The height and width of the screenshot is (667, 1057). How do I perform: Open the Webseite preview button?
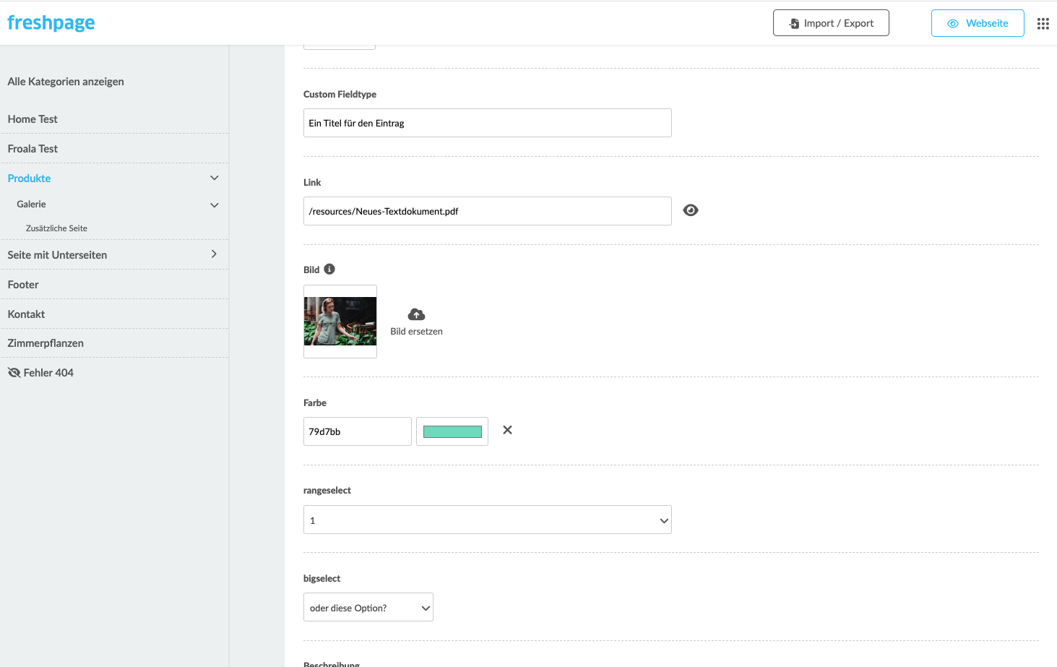[x=978, y=23]
